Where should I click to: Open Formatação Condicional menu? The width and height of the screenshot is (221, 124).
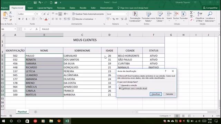[135, 17]
